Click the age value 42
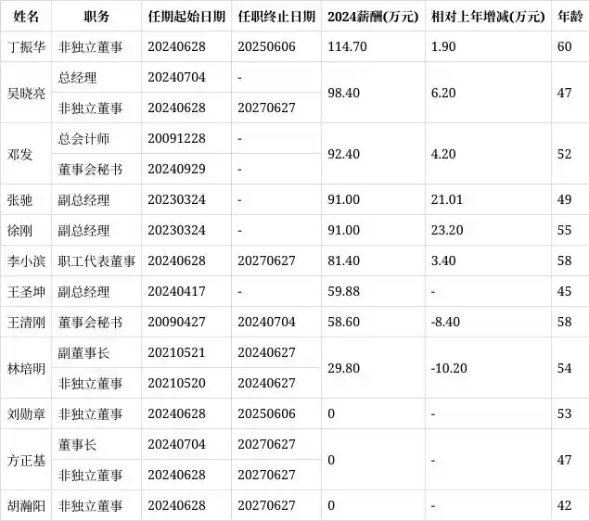The image size is (589, 521). 565,505
